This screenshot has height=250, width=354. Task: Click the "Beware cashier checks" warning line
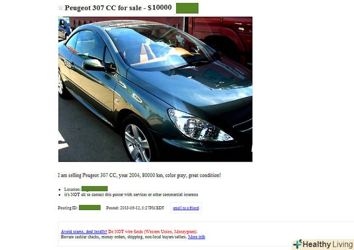[x=124, y=237]
